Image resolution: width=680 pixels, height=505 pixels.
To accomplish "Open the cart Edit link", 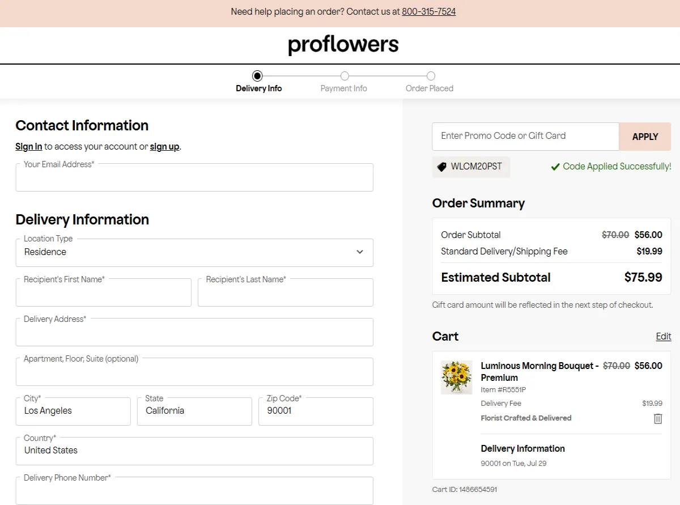I will 664,337.
